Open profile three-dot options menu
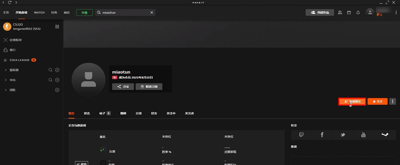Viewport: 400px width, 165px height. point(393,101)
